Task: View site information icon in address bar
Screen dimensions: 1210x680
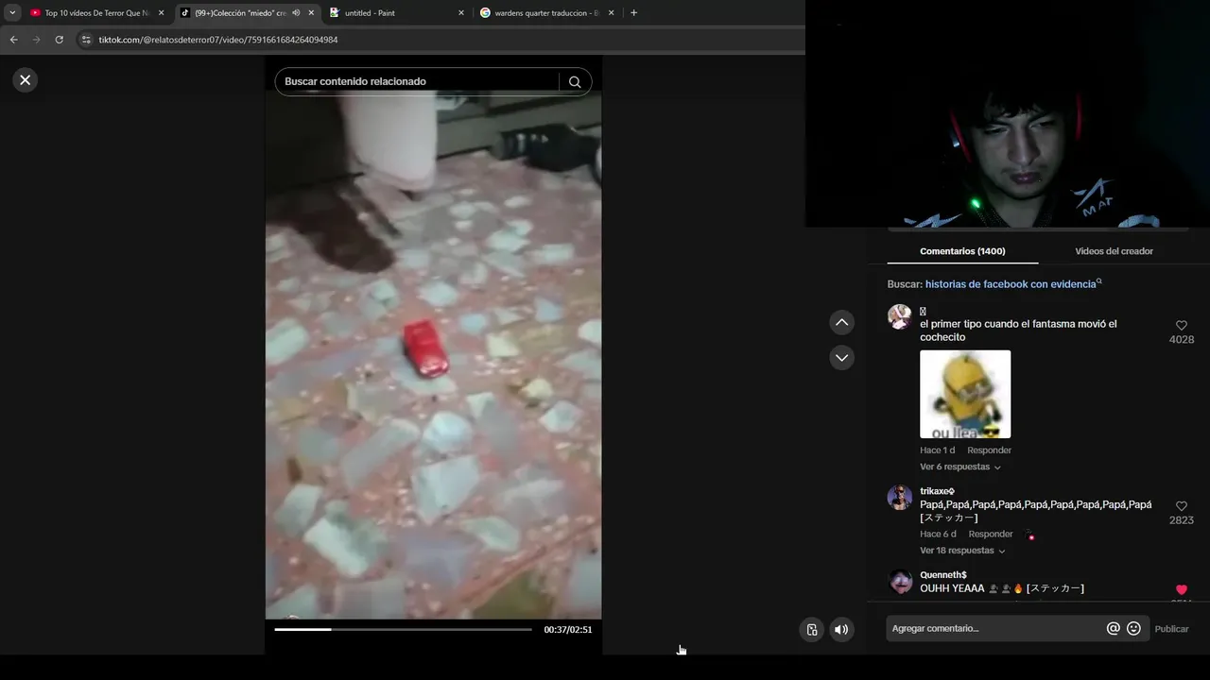Action: point(86,40)
